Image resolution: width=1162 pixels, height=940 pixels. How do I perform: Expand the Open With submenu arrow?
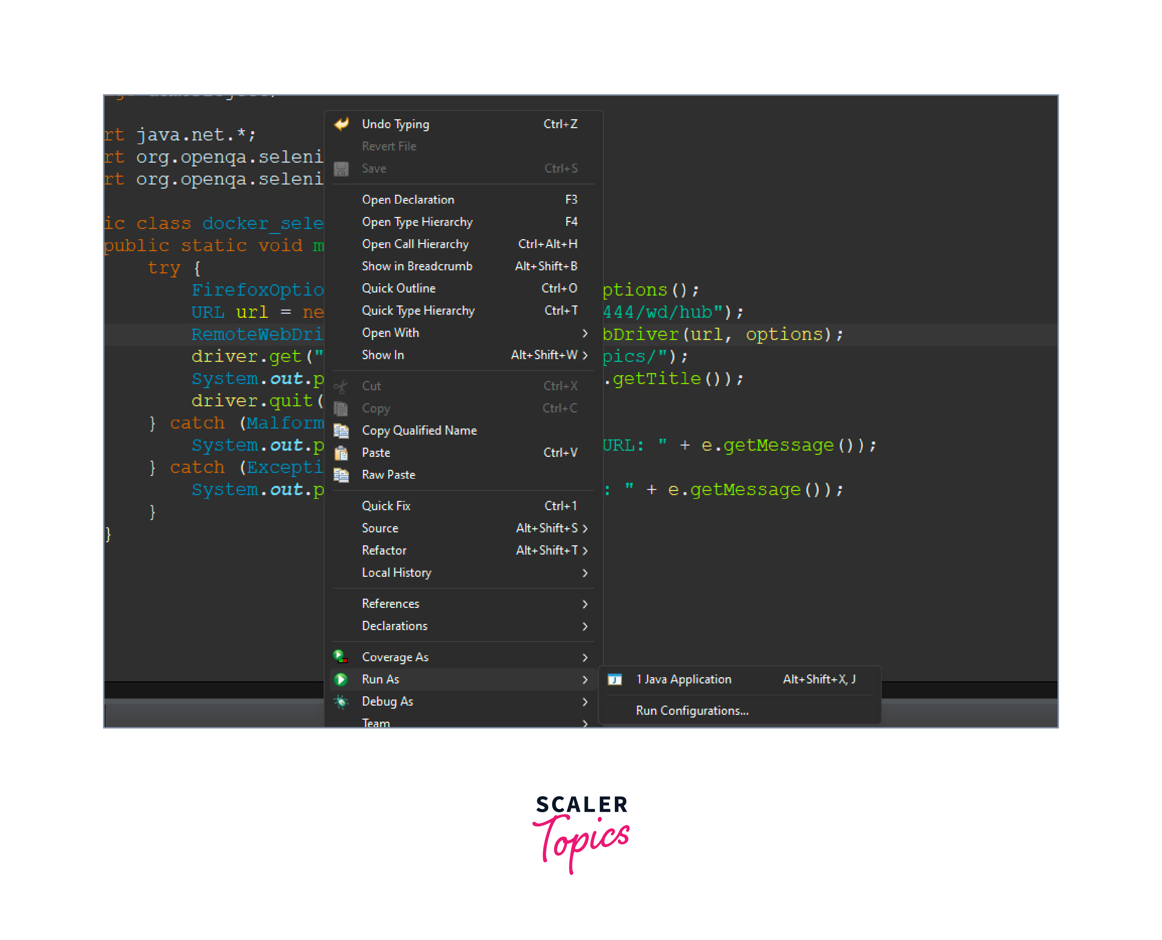[585, 333]
